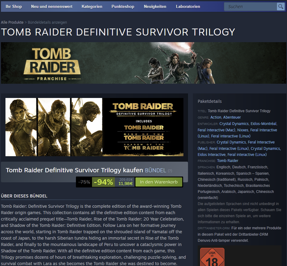This screenshot has width=287, height=266.
Task: Open the Action genre link
Action: pyautogui.click(x=216, y=117)
